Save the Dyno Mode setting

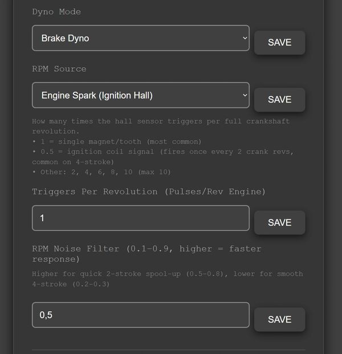279,43
